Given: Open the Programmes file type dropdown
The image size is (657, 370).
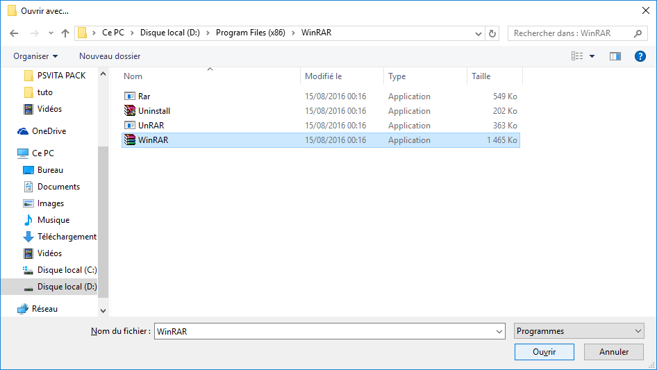Looking at the screenshot, I should pos(579,331).
